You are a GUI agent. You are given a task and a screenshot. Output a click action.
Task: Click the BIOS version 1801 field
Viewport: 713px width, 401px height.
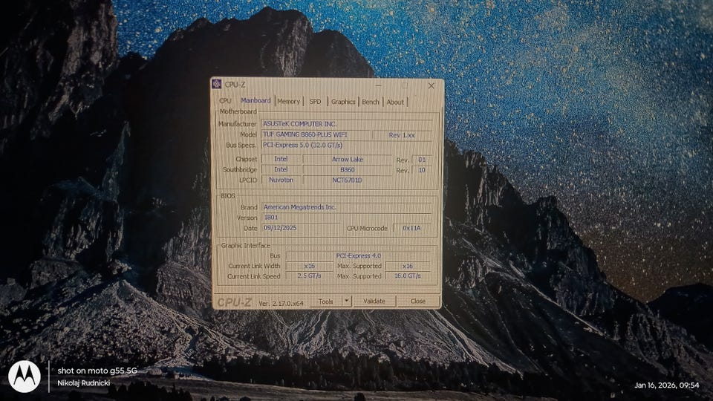347,218
